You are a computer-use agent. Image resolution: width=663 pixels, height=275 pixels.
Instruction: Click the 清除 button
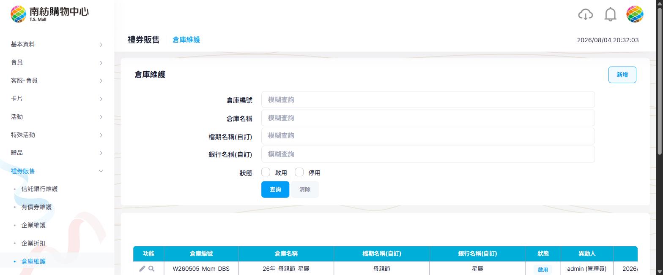pyautogui.click(x=305, y=189)
